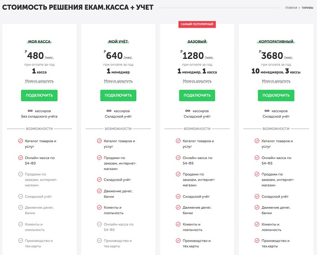The height and width of the screenshot is (255, 317).
Task: Click the minus icon beside Складской учёт in Моя касса
Action: [x=20, y=197]
